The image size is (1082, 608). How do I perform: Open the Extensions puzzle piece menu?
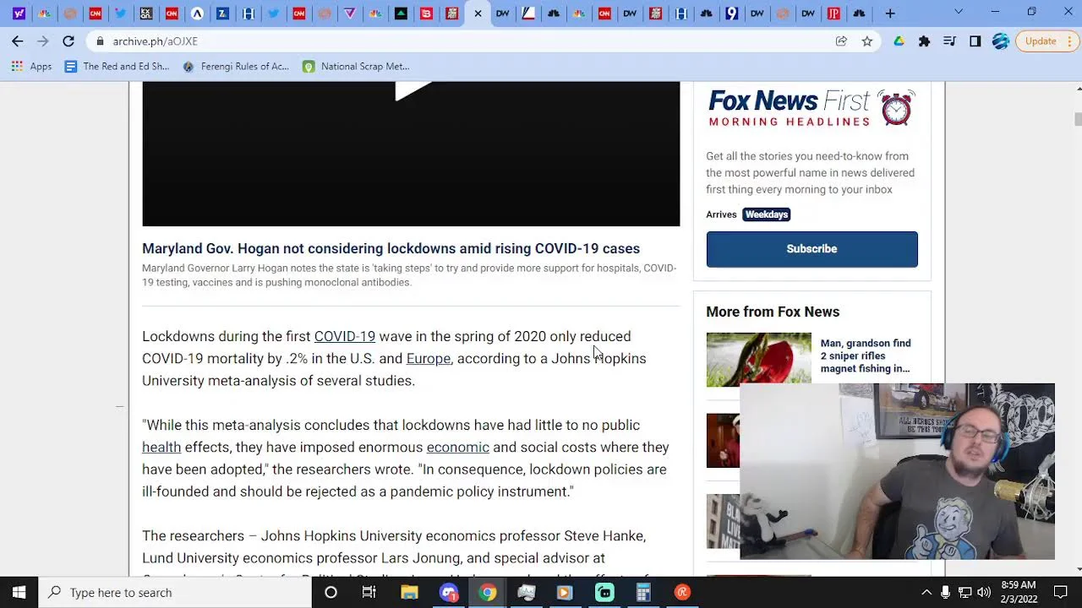(x=924, y=41)
